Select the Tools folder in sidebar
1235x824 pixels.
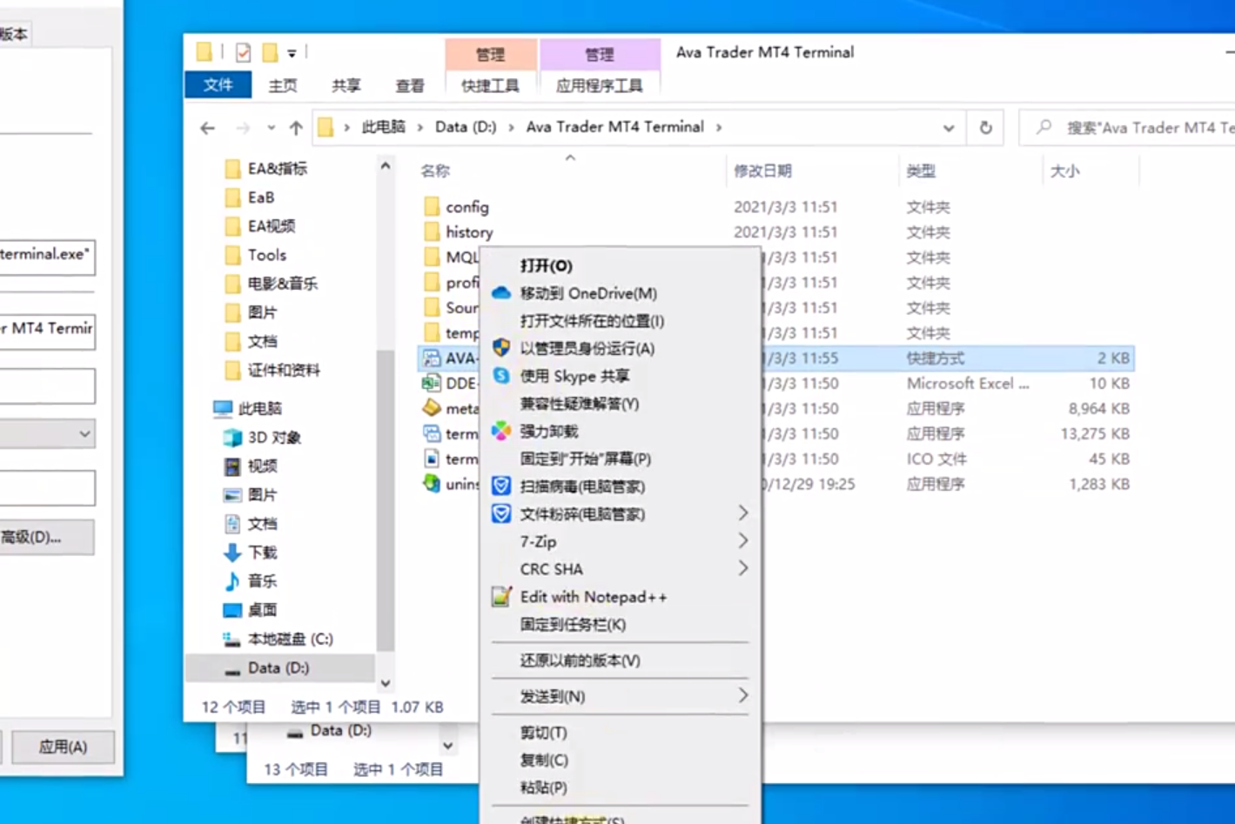tap(266, 255)
